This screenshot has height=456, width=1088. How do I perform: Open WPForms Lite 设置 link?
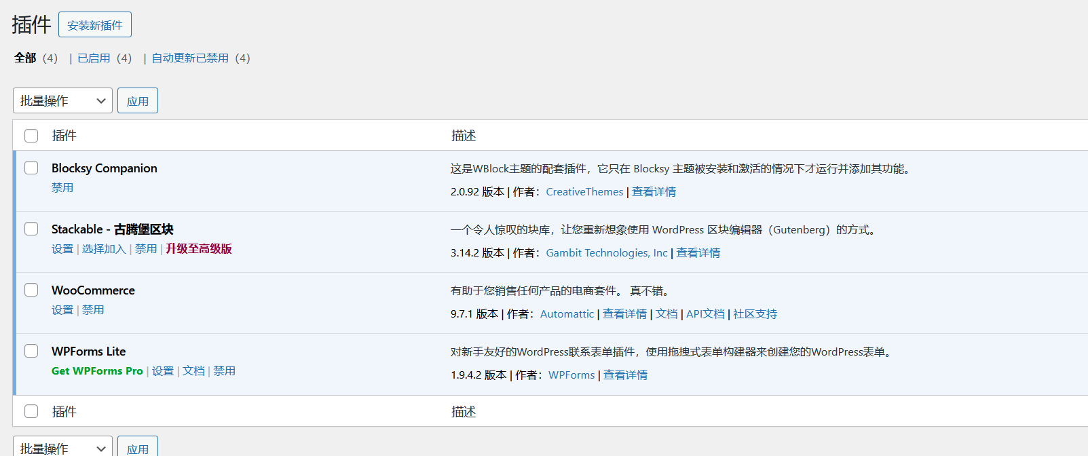click(x=163, y=371)
